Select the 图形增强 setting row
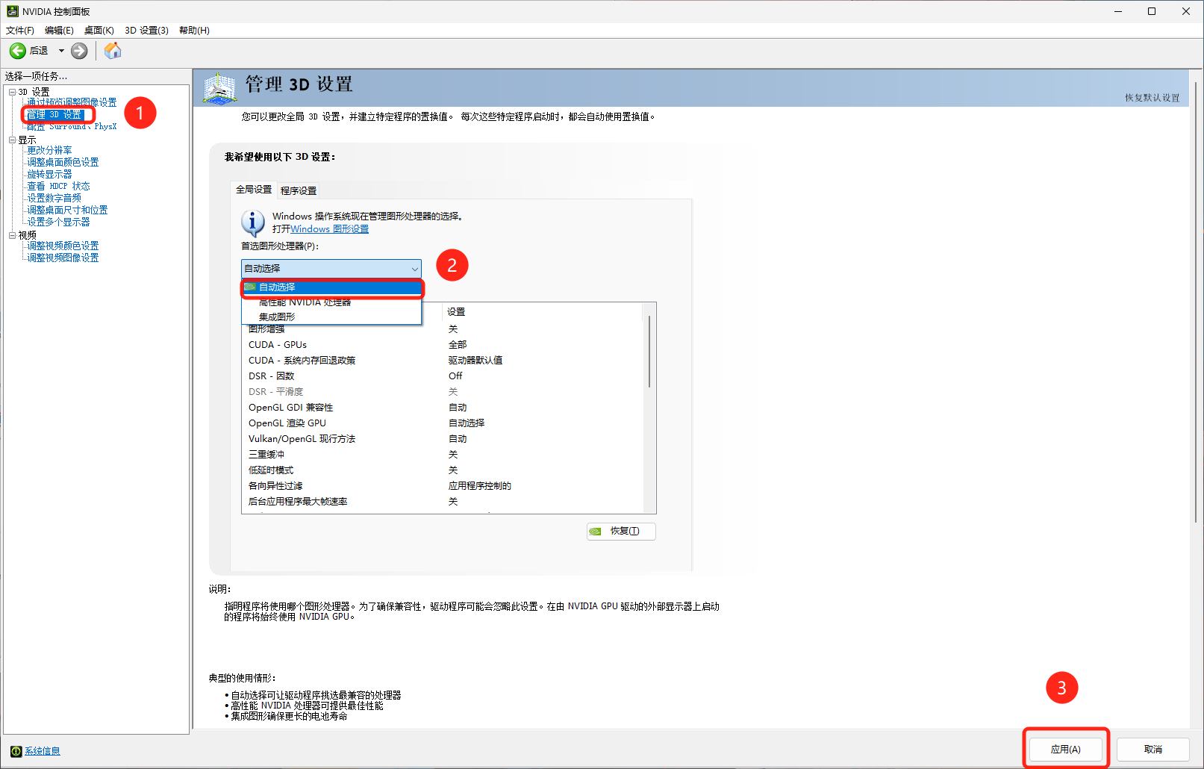Screen dimensions: 1204x769 442,329
